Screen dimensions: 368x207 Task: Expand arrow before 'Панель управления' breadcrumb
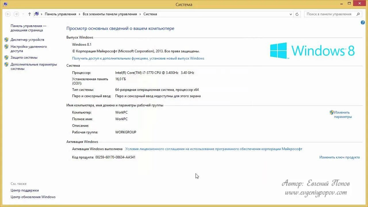coord(42,14)
